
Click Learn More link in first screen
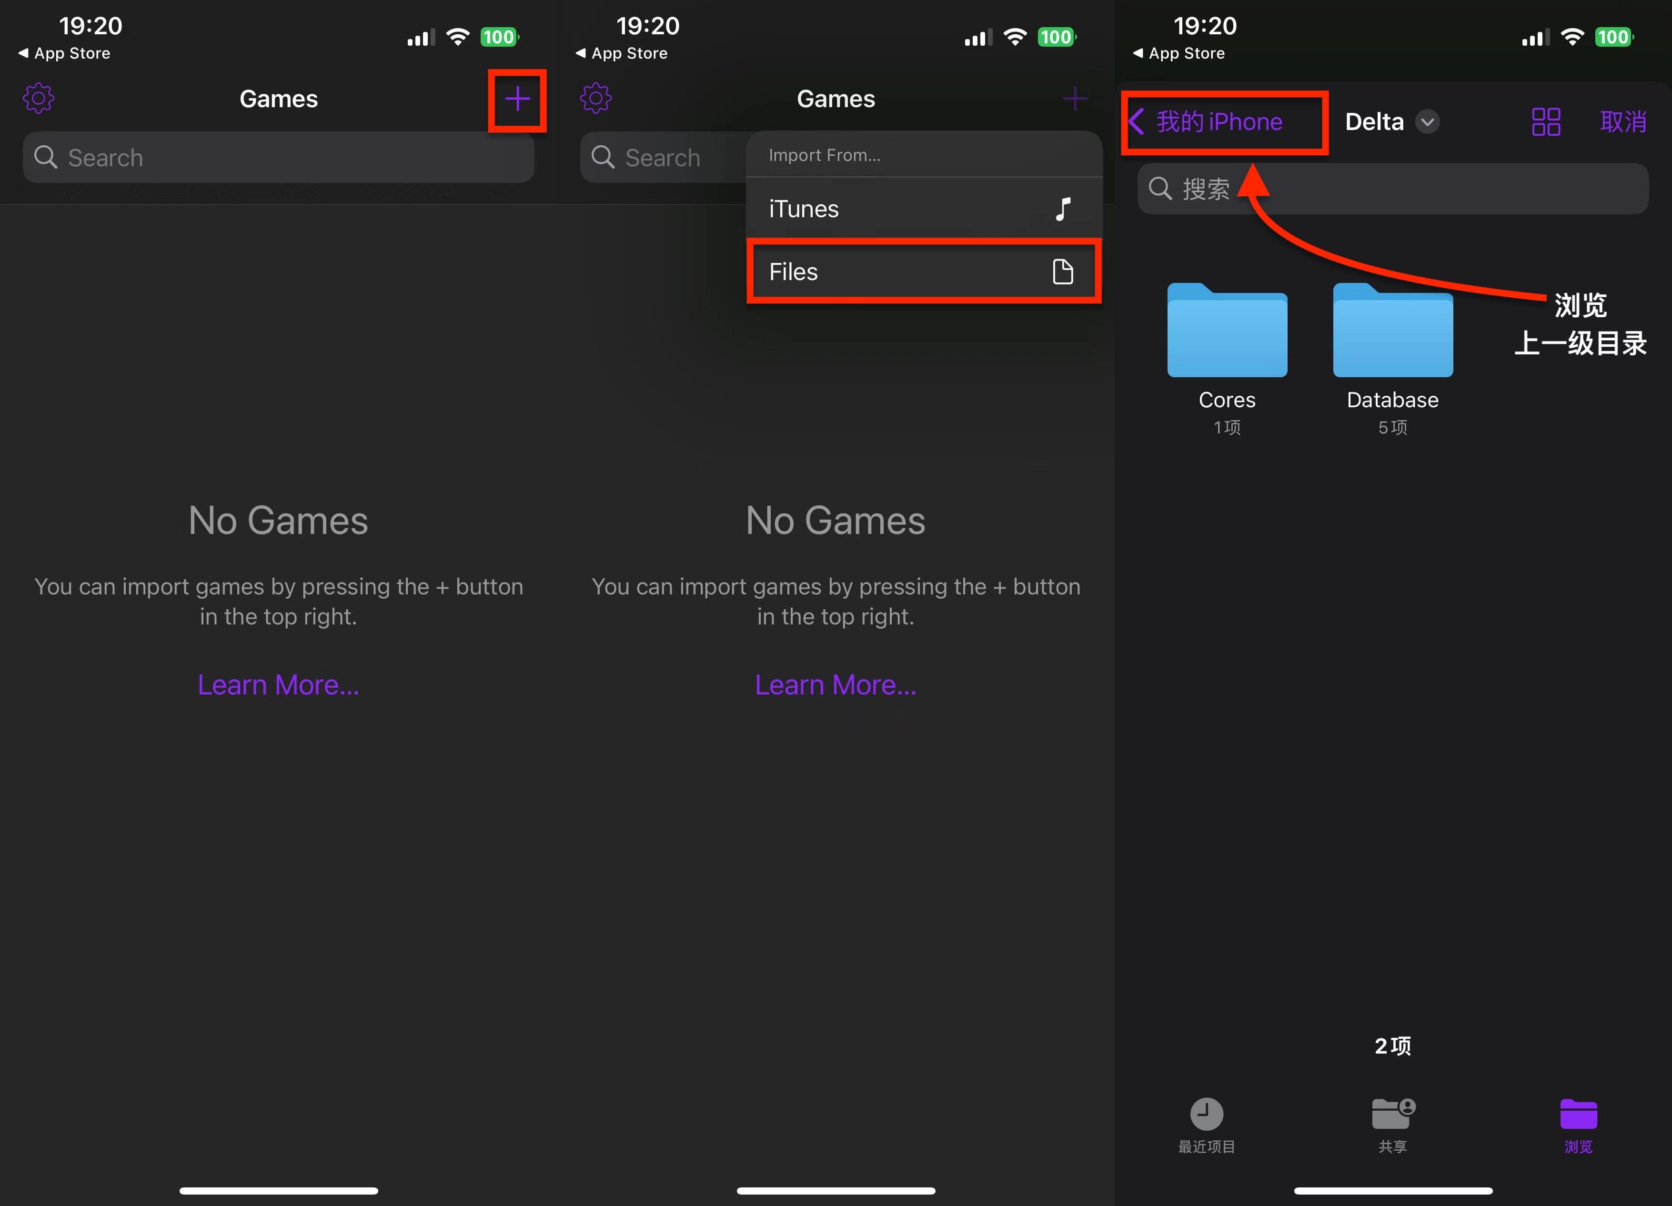coord(278,685)
